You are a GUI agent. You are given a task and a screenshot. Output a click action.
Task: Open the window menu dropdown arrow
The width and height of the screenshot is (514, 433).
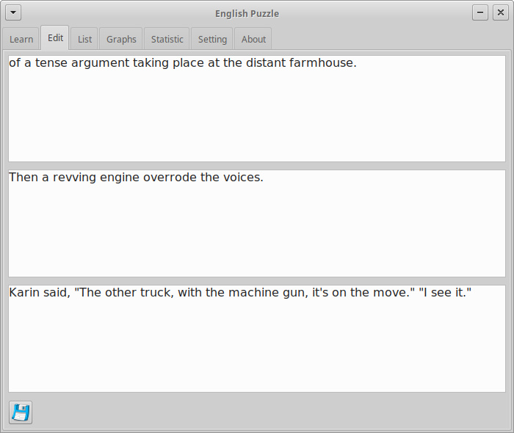[13, 12]
